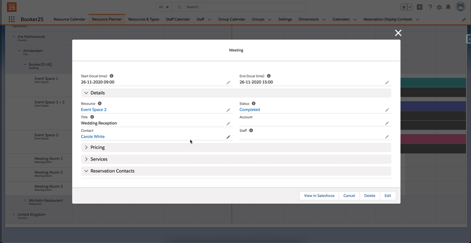
Task: Click edit pencil beside Contact Carole White
Action: point(228,137)
